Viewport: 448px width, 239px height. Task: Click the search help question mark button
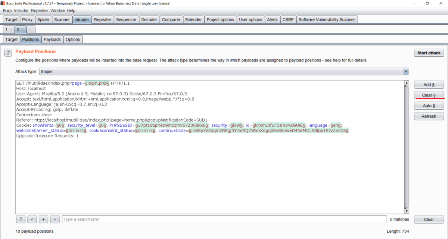(x=21, y=219)
